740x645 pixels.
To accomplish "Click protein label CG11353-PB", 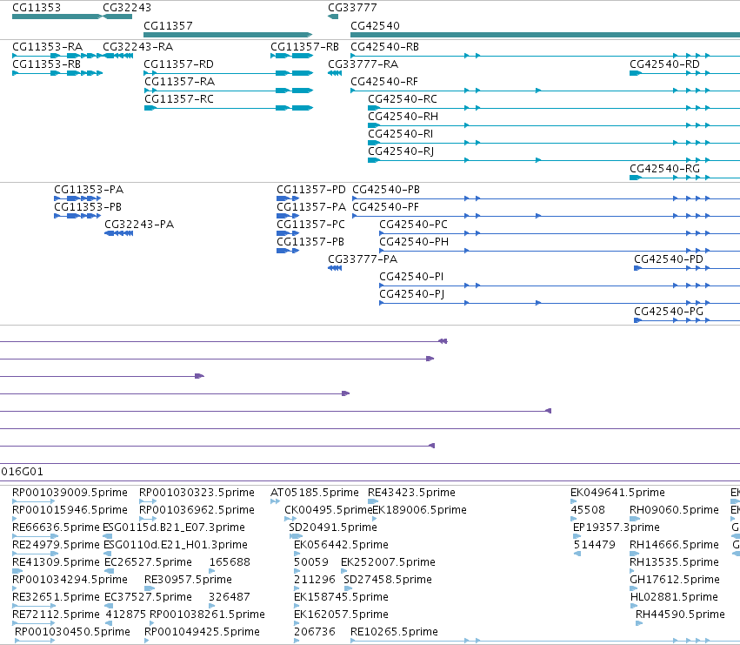I will click(x=88, y=207).
